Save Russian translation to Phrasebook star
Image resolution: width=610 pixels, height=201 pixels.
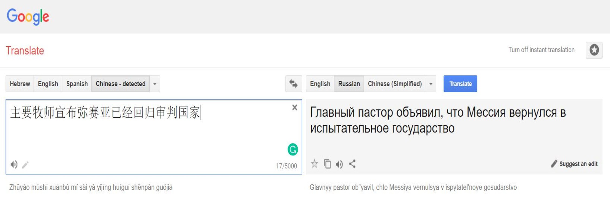[314, 164]
